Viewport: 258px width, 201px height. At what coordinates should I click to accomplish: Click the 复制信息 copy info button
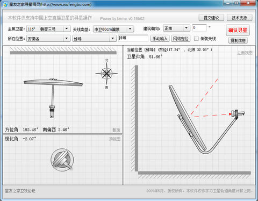click(x=238, y=40)
